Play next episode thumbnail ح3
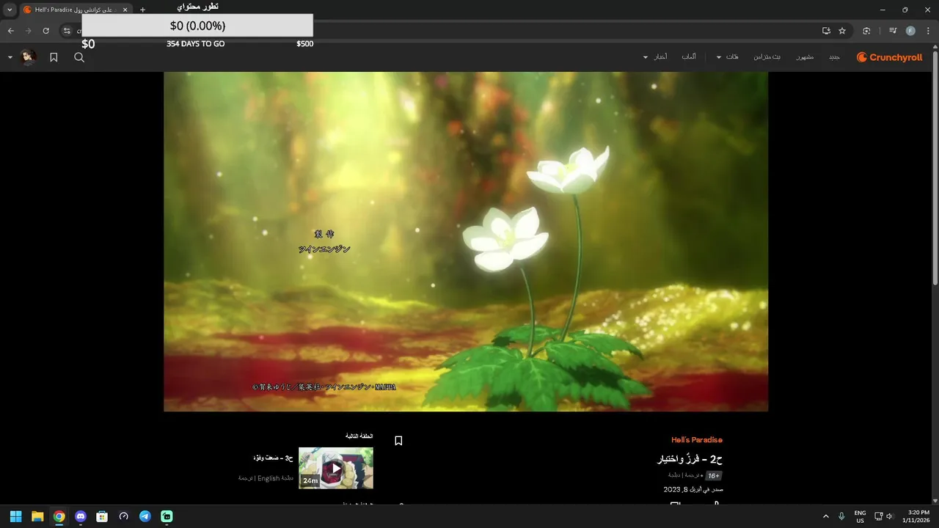Screen dimensions: 939x528 click(x=336, y=468)
